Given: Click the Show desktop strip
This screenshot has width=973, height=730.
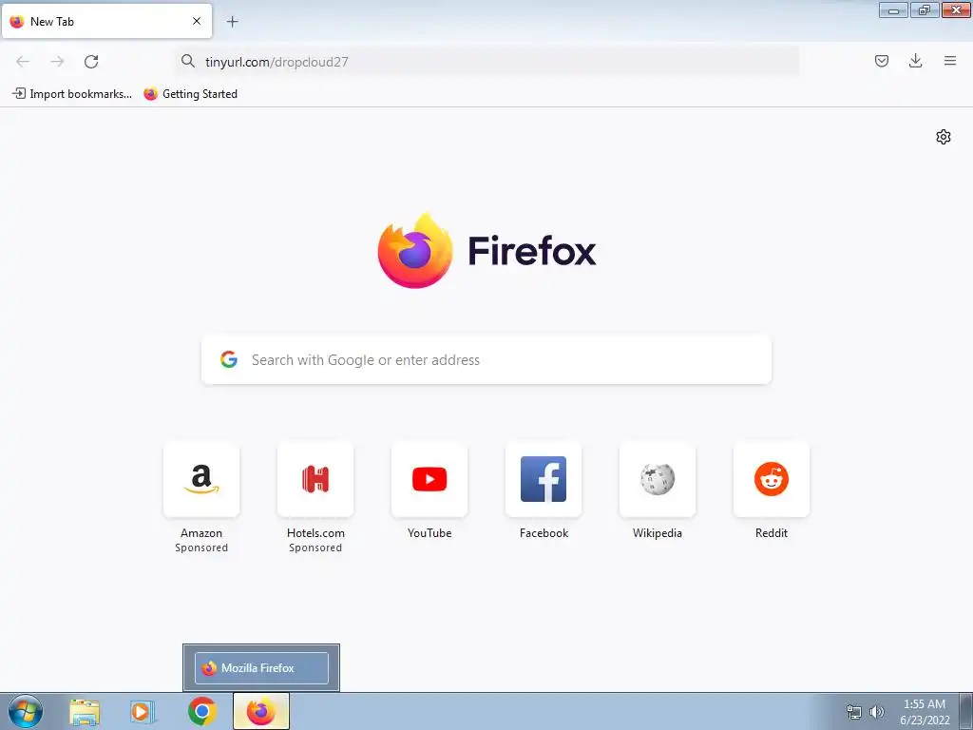Looking at the screenshot, I should point(966,711).
